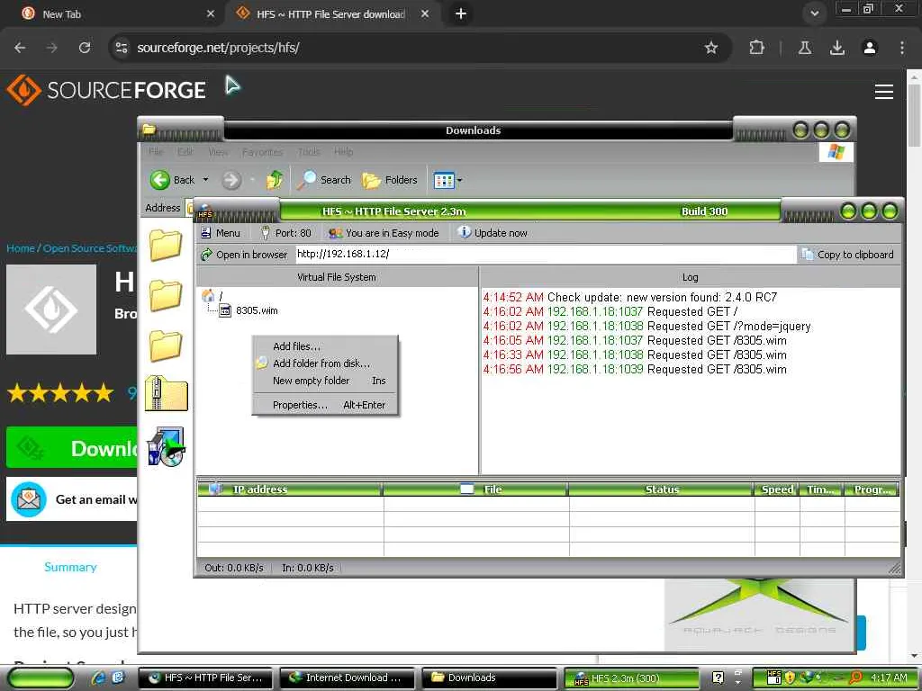Open the File menu in the Downloads window
922x691 pixels.
click(x=156, y=151)
